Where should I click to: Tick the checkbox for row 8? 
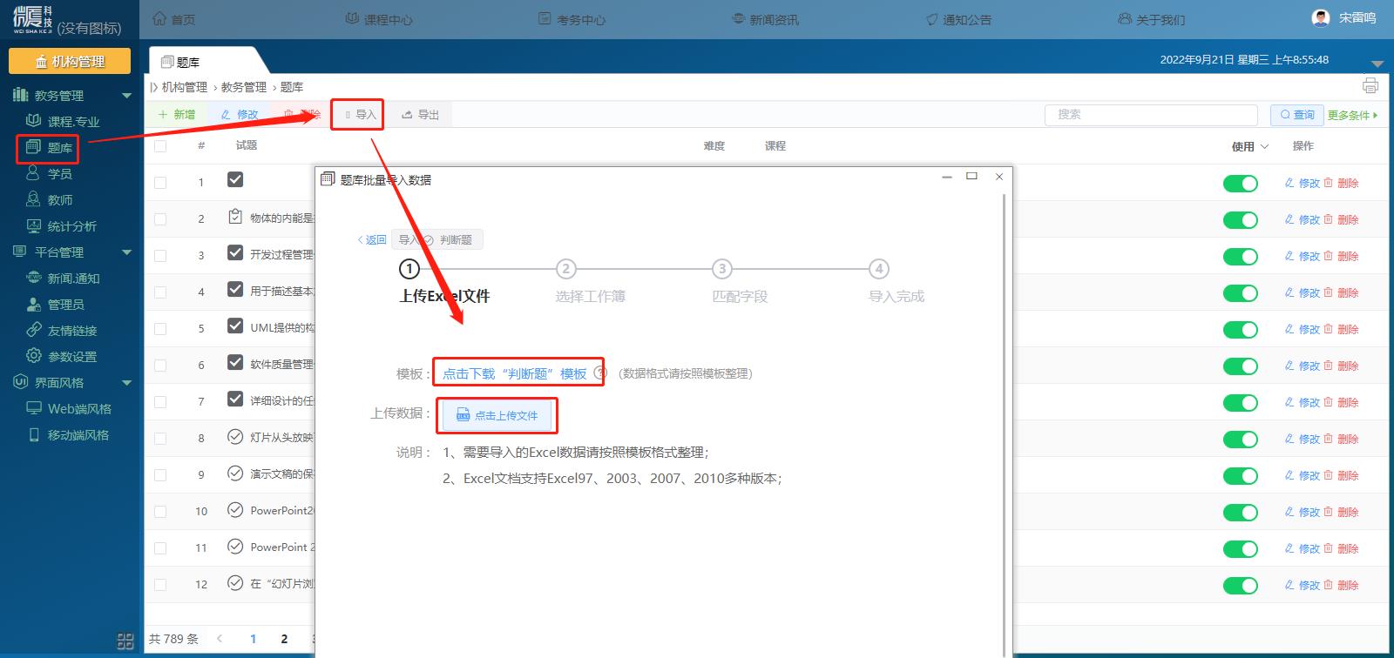[x=160, y=439]
